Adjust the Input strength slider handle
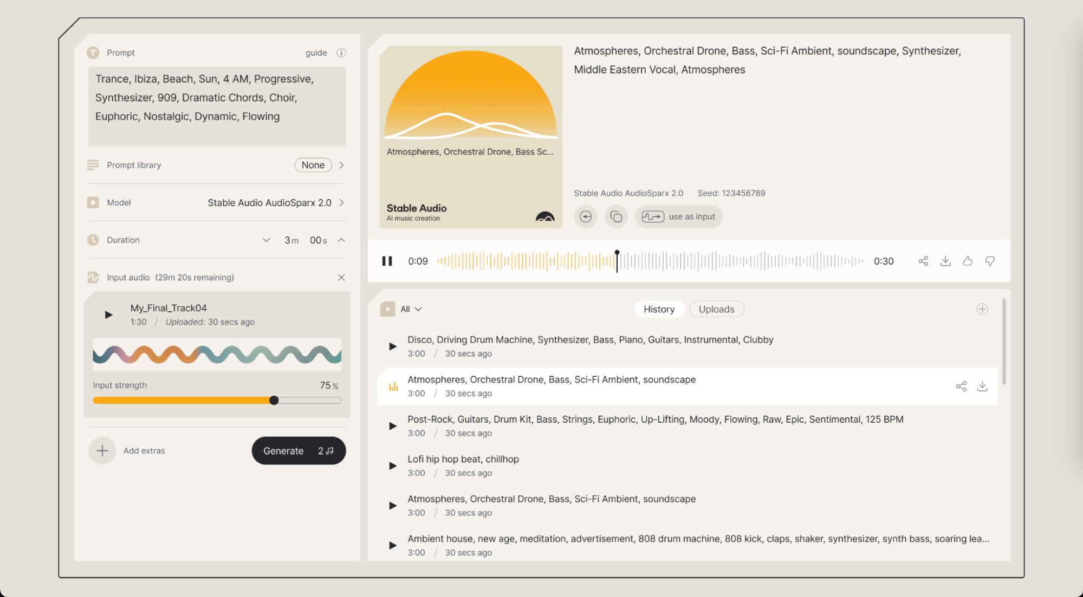 274,401
